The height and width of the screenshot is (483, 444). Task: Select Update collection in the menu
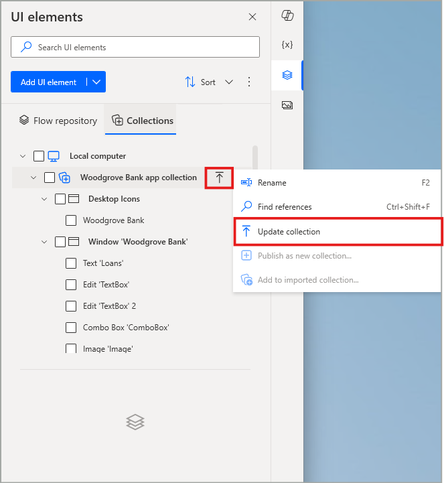tap(338, 232)
